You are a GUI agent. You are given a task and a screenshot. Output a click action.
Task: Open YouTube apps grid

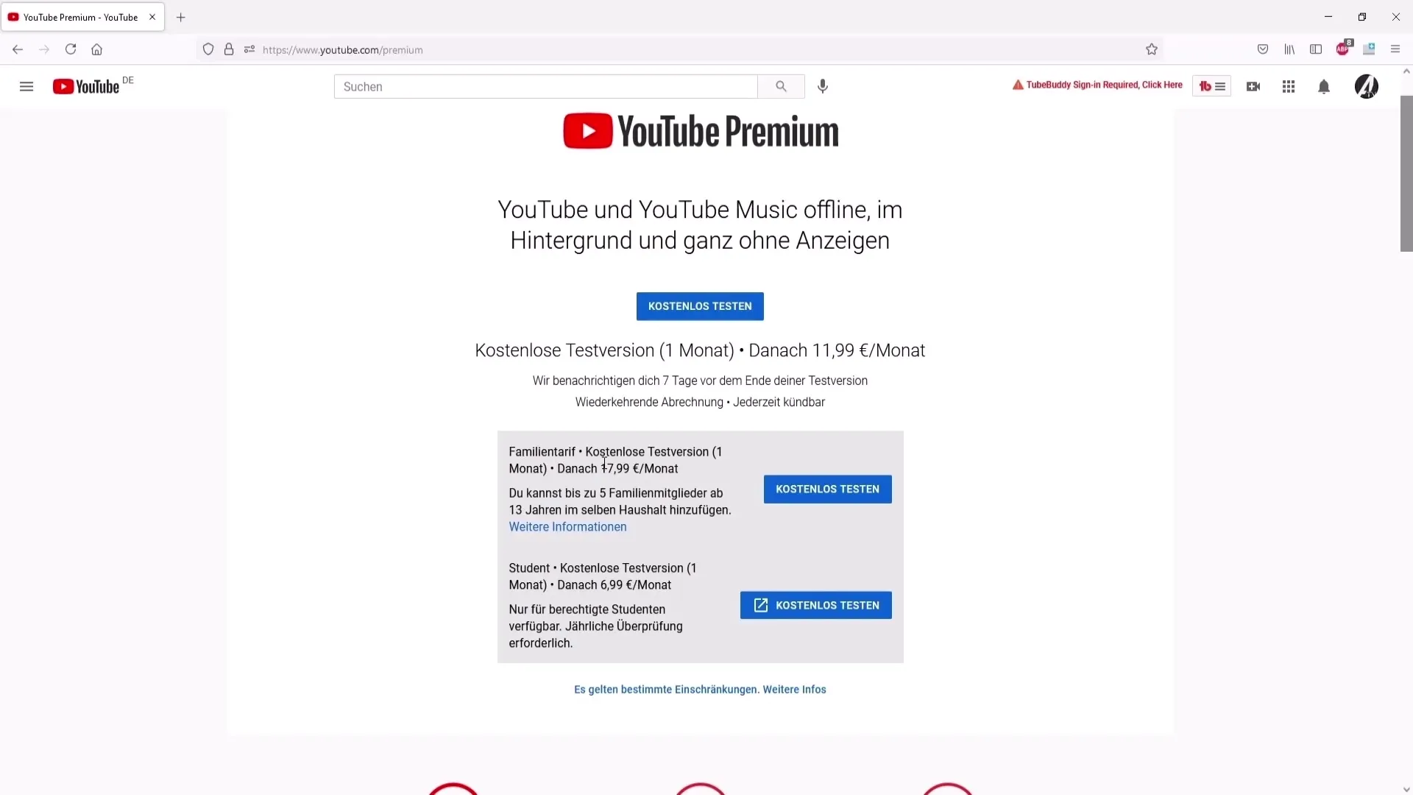1289,87
